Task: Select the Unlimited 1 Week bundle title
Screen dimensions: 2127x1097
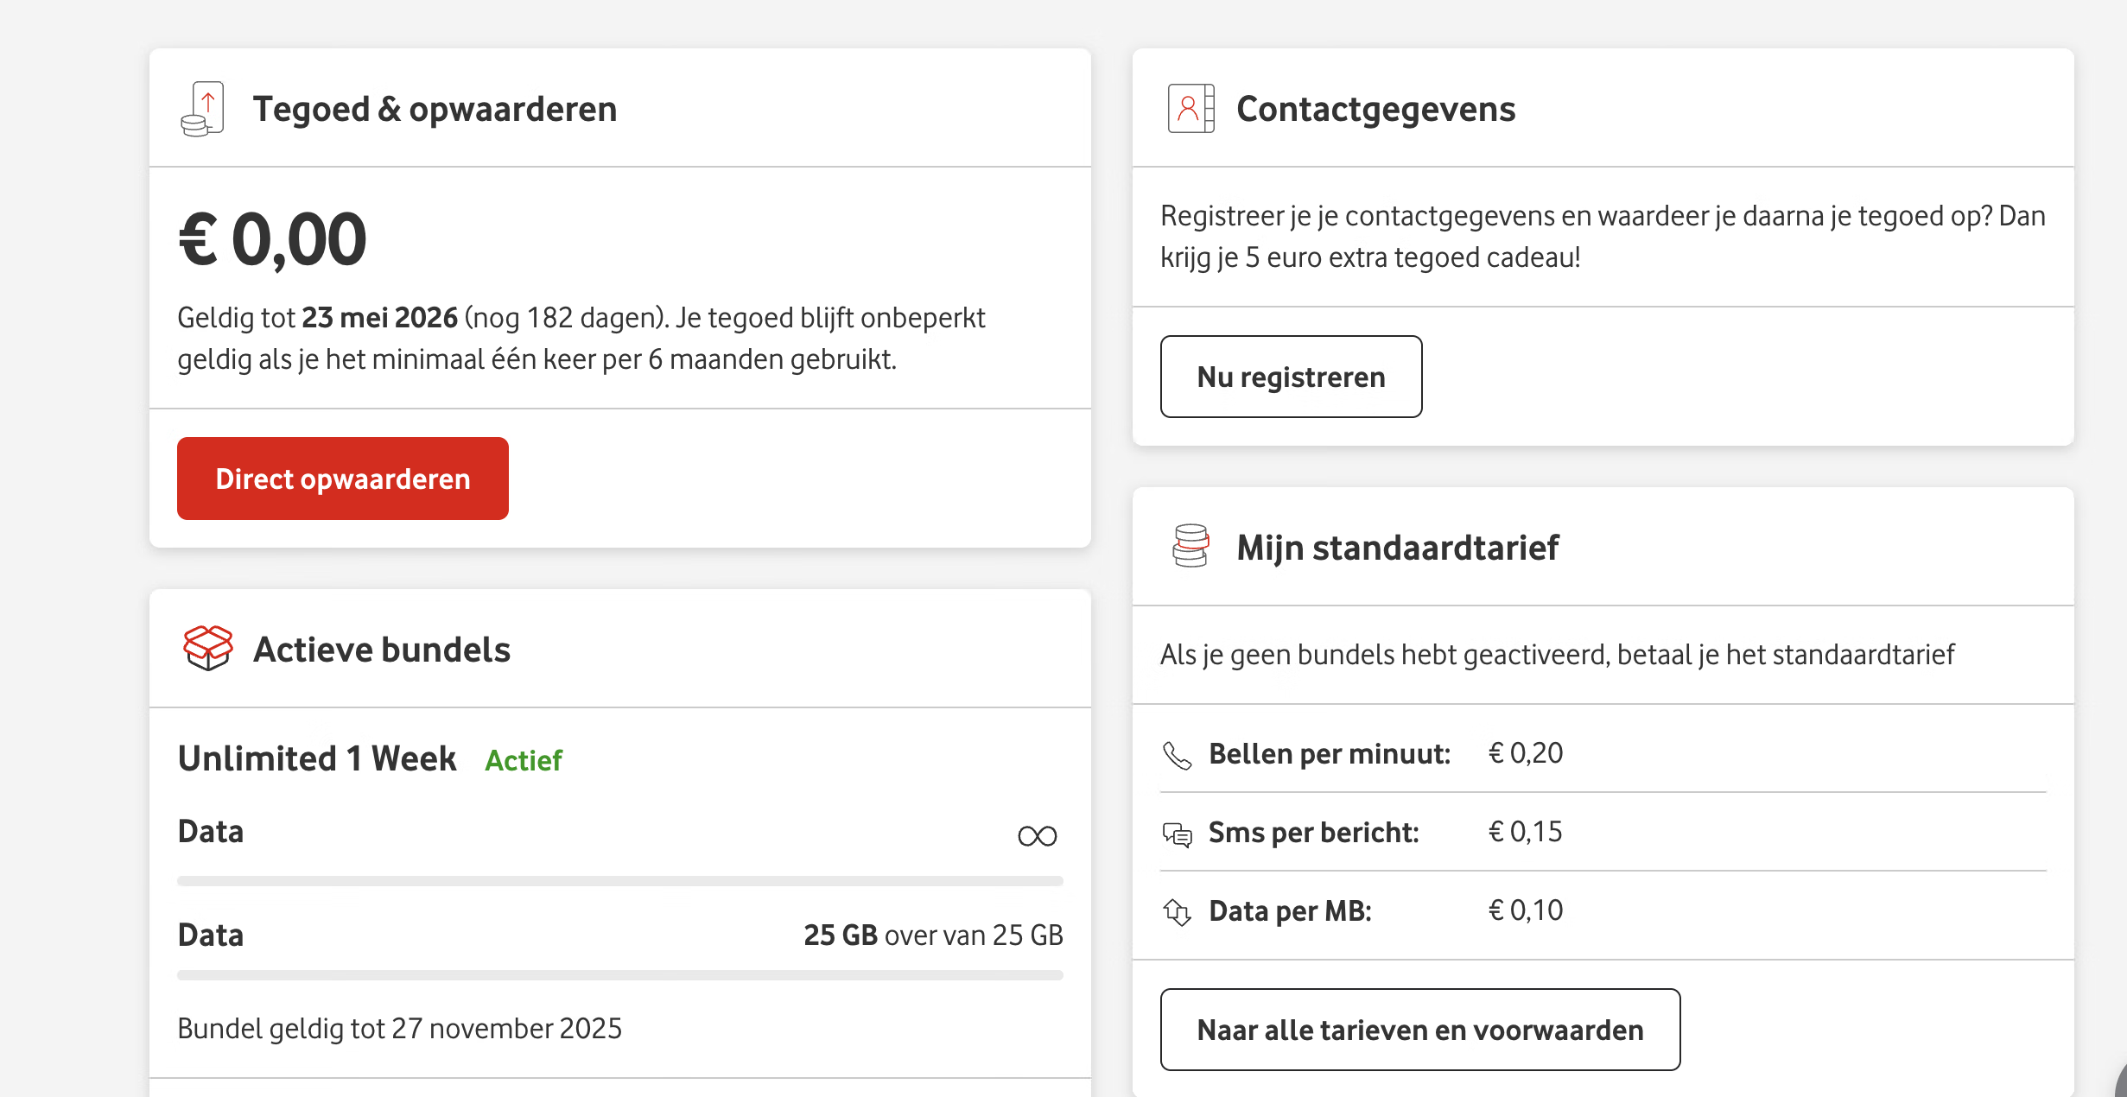Action: (317, 758)
